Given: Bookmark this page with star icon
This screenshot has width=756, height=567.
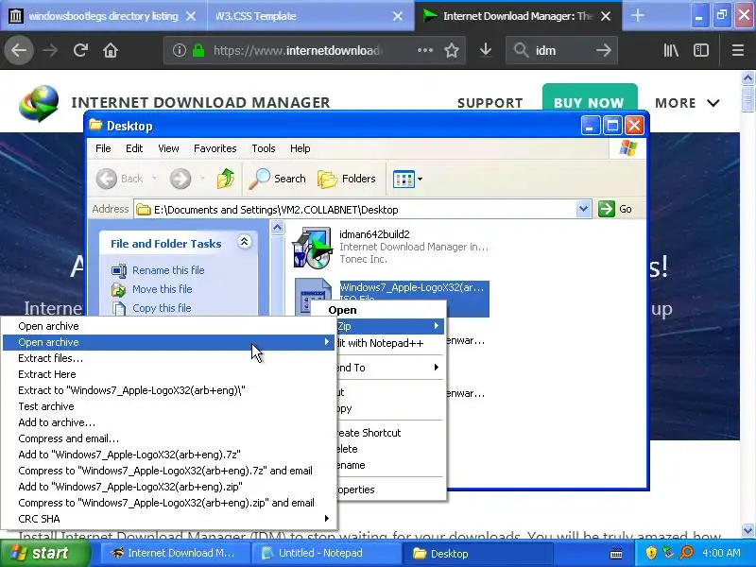Looking at the screenshot, I should (x=452, y=50).
